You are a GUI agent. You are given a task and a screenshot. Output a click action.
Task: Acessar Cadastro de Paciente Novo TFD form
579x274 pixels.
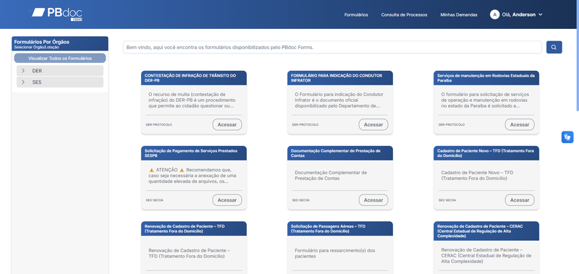coord(520,200)
